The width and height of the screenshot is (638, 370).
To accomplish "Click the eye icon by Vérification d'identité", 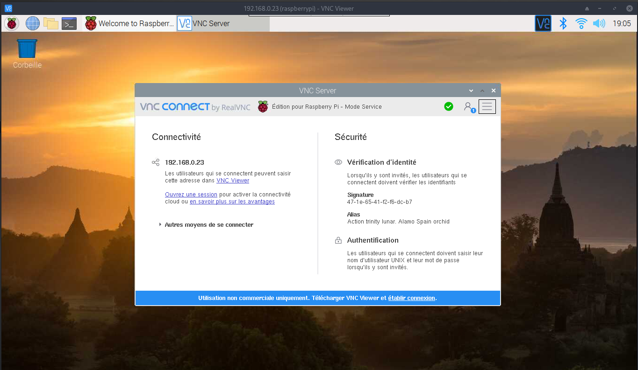I will [338, 162].
